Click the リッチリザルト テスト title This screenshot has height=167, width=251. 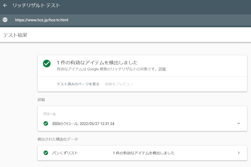[36, 5]
